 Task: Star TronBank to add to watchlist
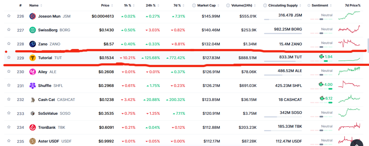[9, 127]
